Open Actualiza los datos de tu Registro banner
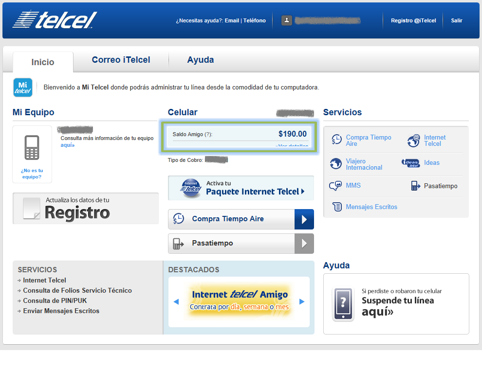This screenshot has height=370, width=482. (x=86, y=209)
